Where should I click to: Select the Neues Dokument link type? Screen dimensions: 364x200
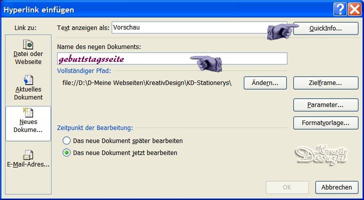click(x=29, y=123)
